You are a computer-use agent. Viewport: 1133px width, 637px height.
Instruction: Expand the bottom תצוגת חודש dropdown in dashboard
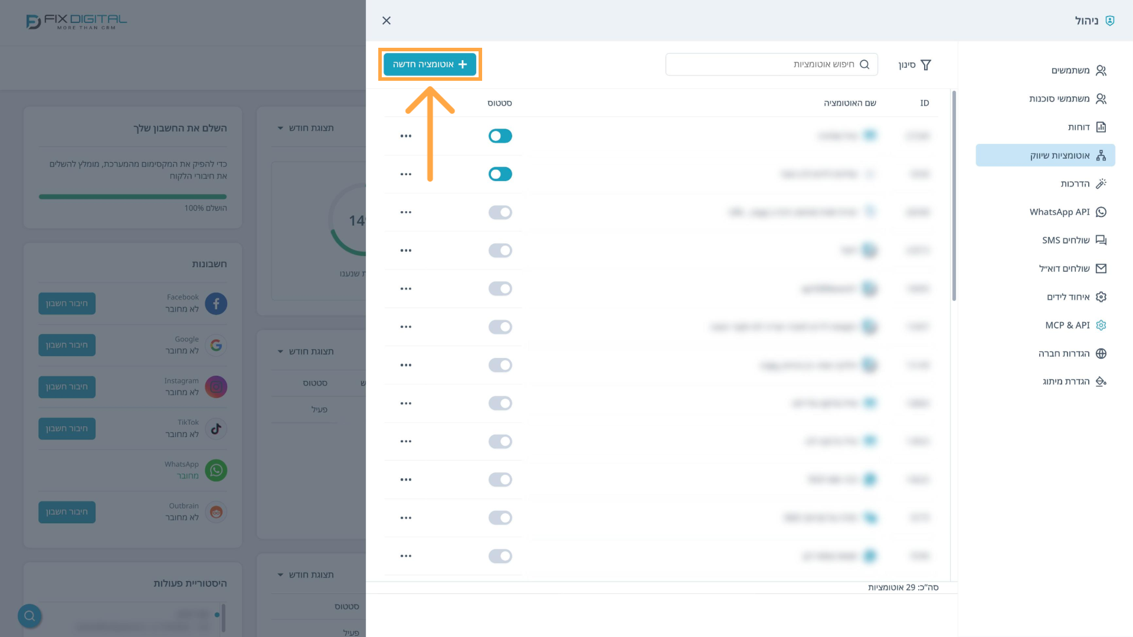click(306, 575)
